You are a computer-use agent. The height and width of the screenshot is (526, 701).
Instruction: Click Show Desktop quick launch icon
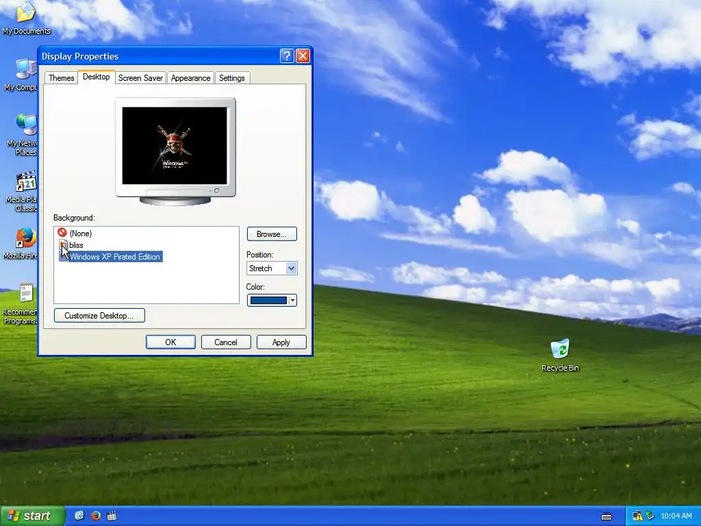pyautogui.click(x=79, y=516)
